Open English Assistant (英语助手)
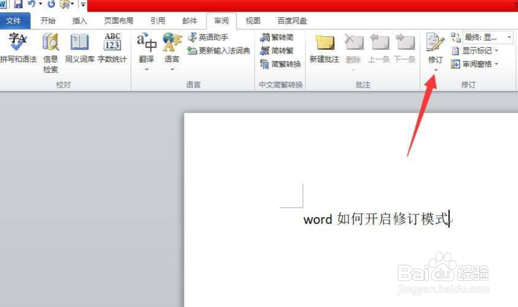Viewport: 518px width, 307px height. pyautogui.click(x=208, y=37)
